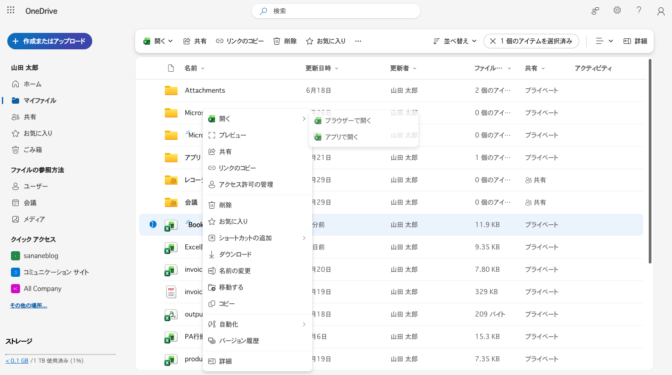This screenshot has width=672, height=375.
Task: Click the premium features icon next to settings
Action: 595,11
